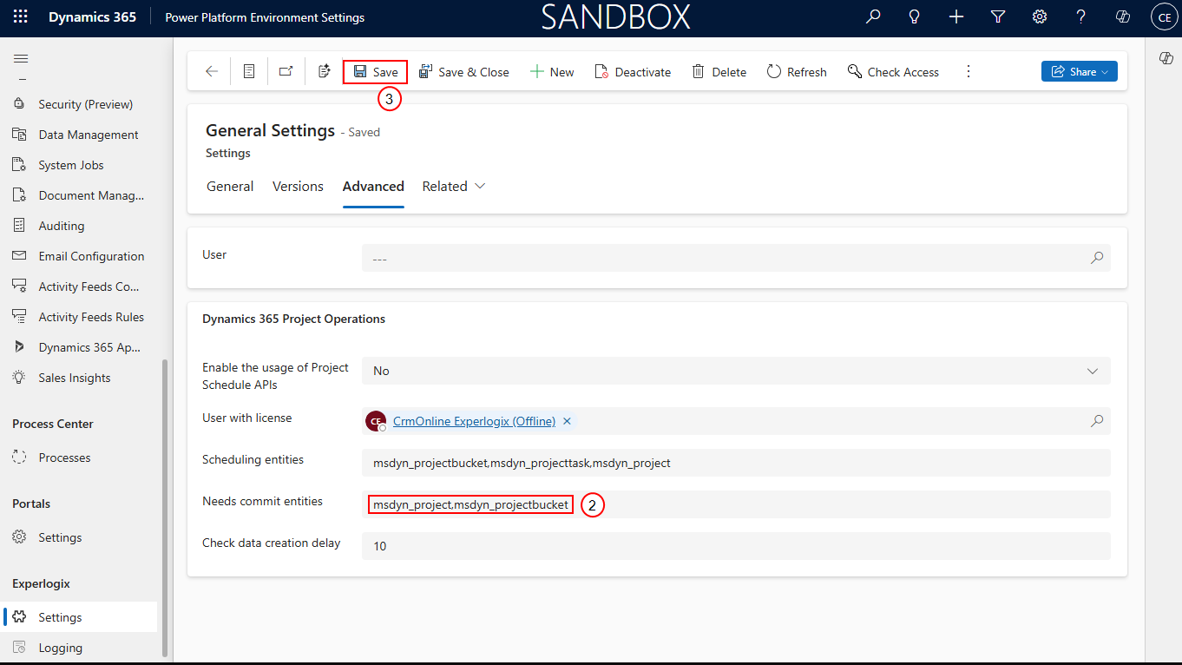Open CrmOnline Experlogix user link

click(x=474, y=421)
